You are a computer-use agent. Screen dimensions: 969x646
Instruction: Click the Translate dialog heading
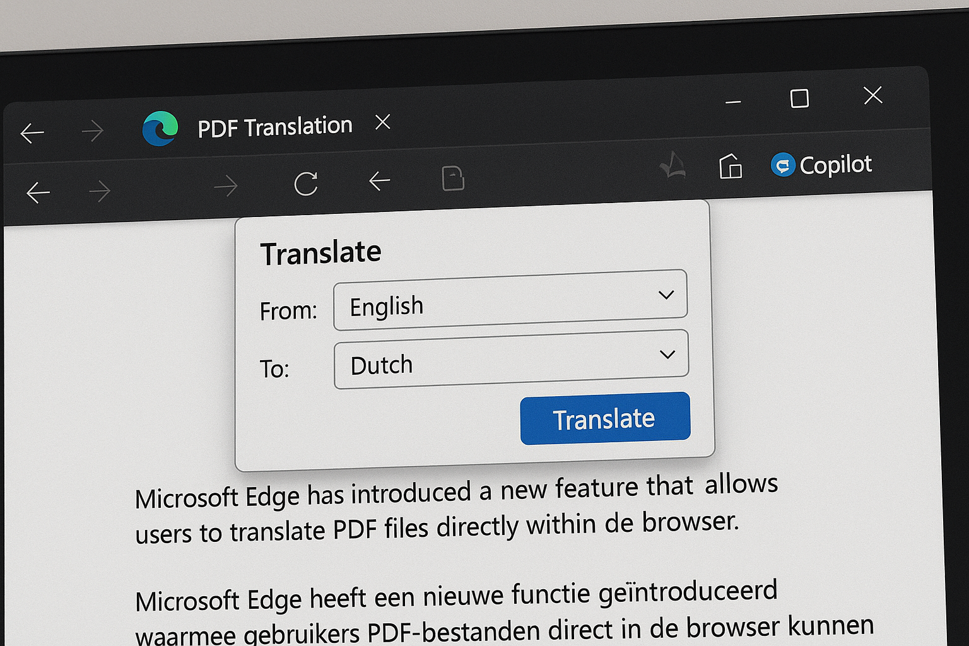coord(320,253)
